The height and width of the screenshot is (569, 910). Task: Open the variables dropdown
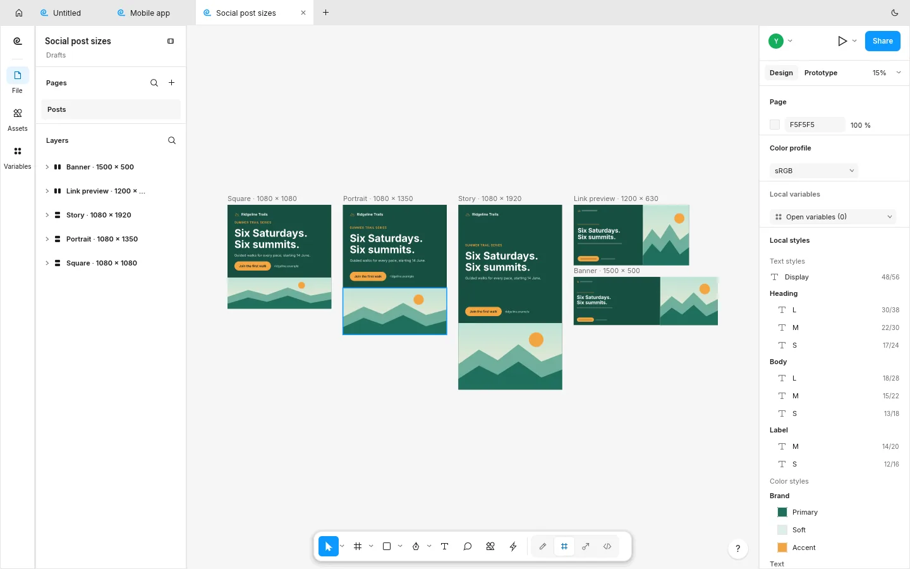(833, 217)
